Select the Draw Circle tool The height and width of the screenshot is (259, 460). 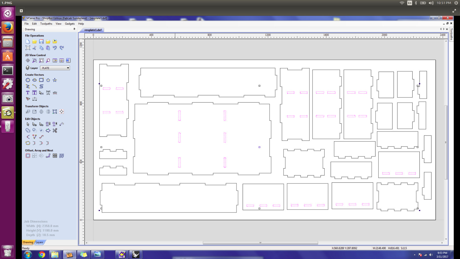coord(28,80)
